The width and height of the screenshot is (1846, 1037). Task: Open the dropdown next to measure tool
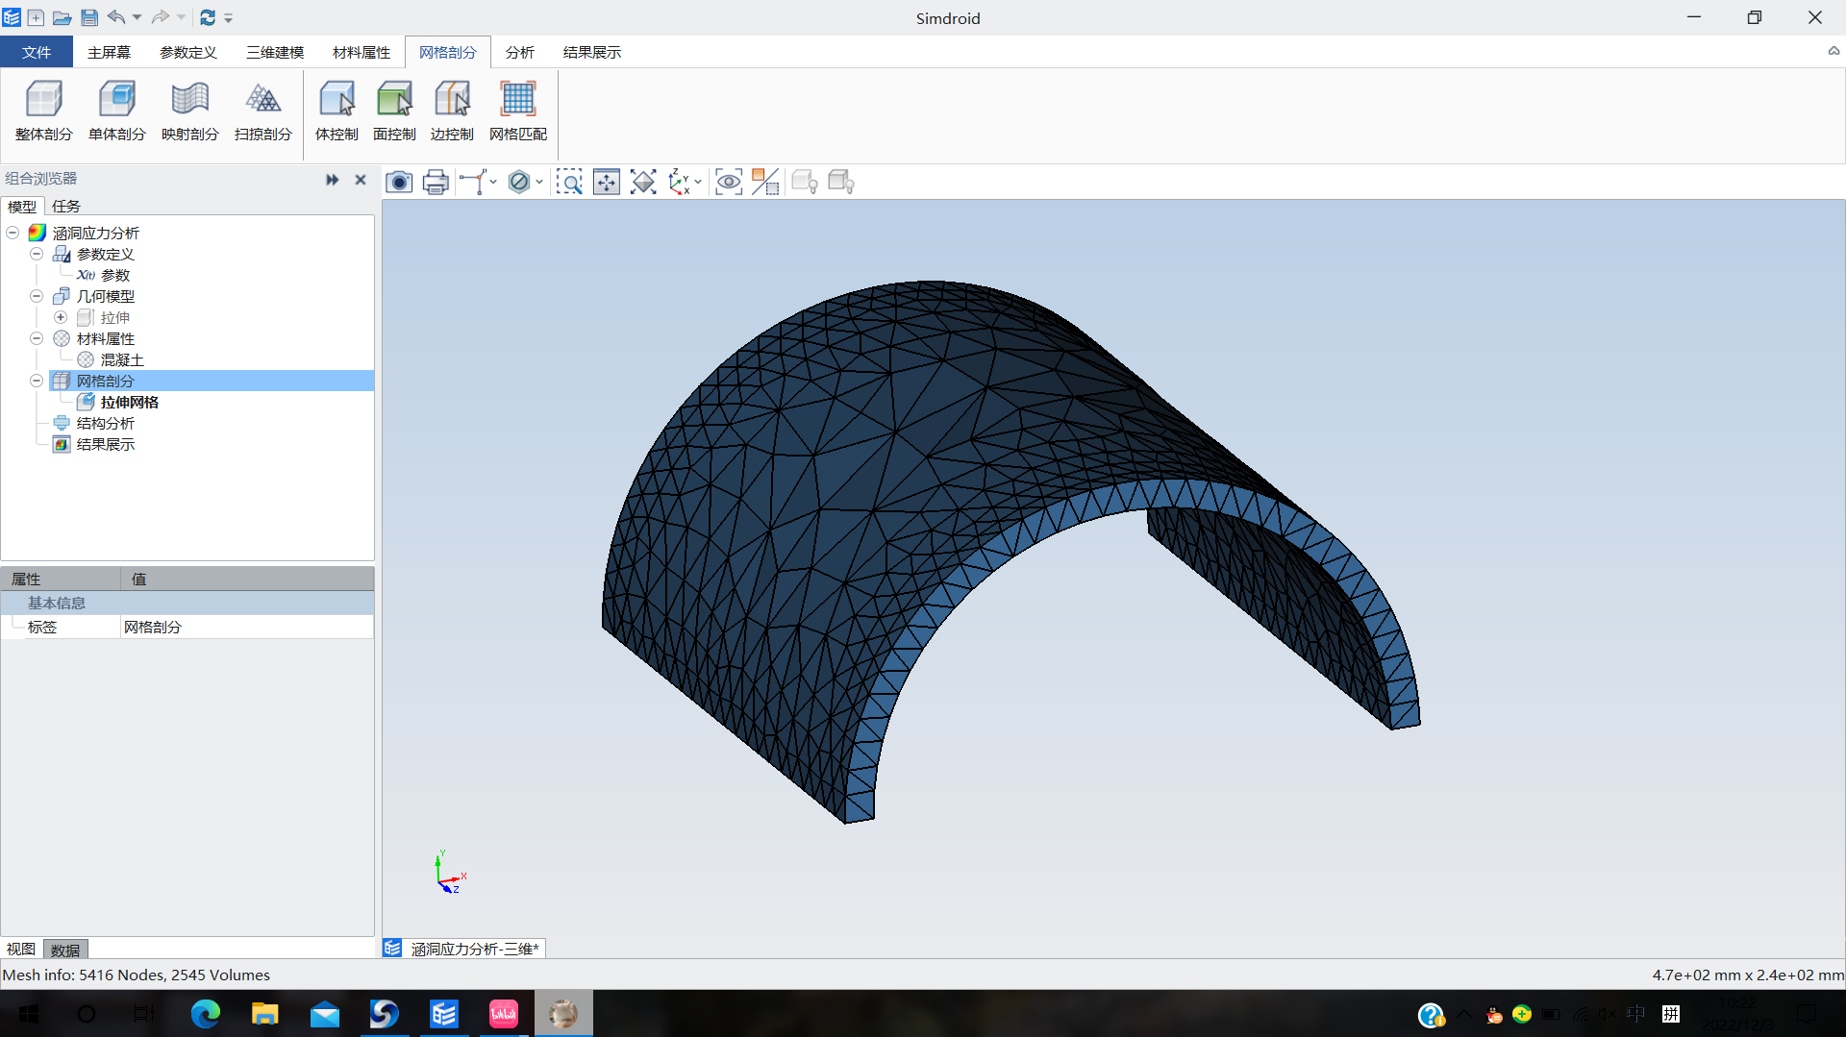pos(493,182)
